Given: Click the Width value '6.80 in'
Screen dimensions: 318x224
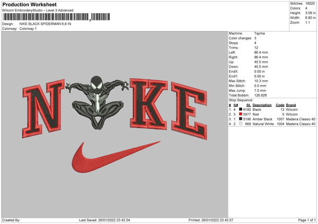Looking at the screenshot, I should tap(310, 18).
